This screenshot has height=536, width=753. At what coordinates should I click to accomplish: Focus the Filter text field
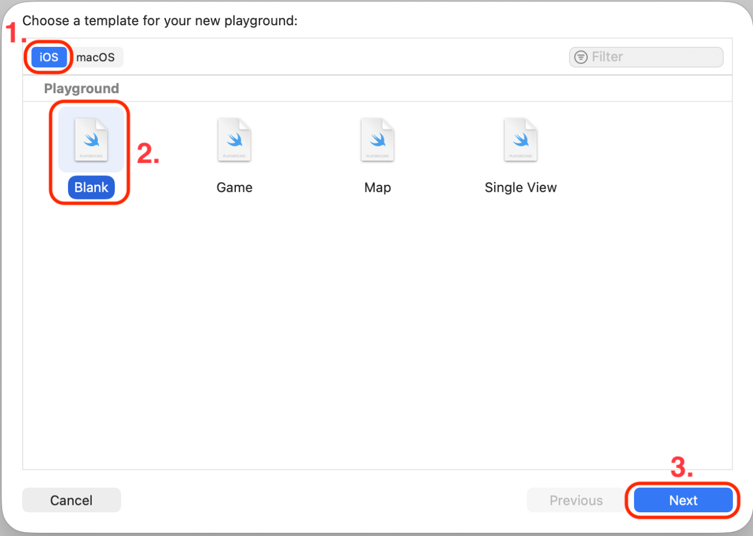[x=646, y=57]
